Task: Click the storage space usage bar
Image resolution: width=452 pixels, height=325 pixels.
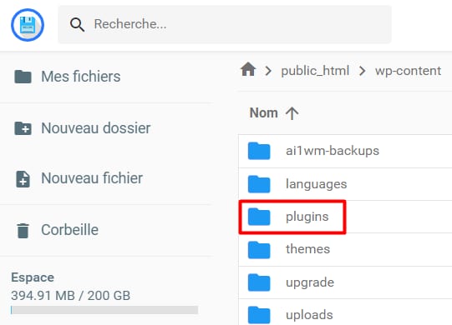Action: pos(104,310)
